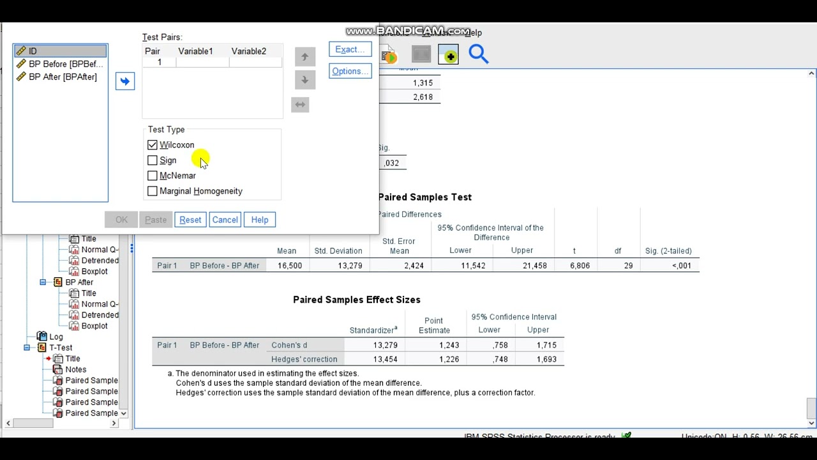Collapse the T-Test outline branch
817x460 pixels.
[x=27, y=348]
